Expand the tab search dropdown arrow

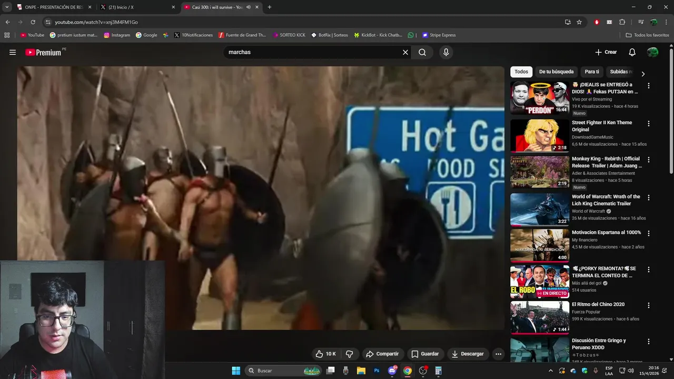point(7,7)
